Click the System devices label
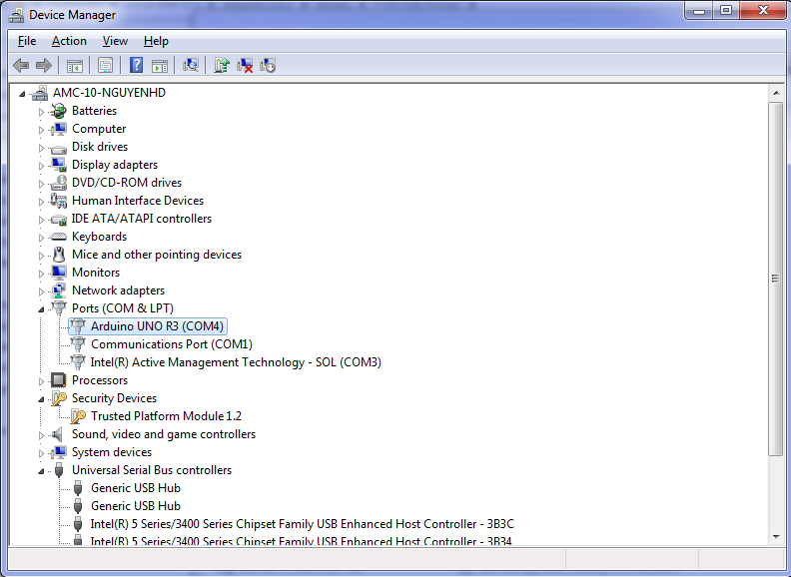Viewport: 791px width, 577px height. (x=112, y=452)
